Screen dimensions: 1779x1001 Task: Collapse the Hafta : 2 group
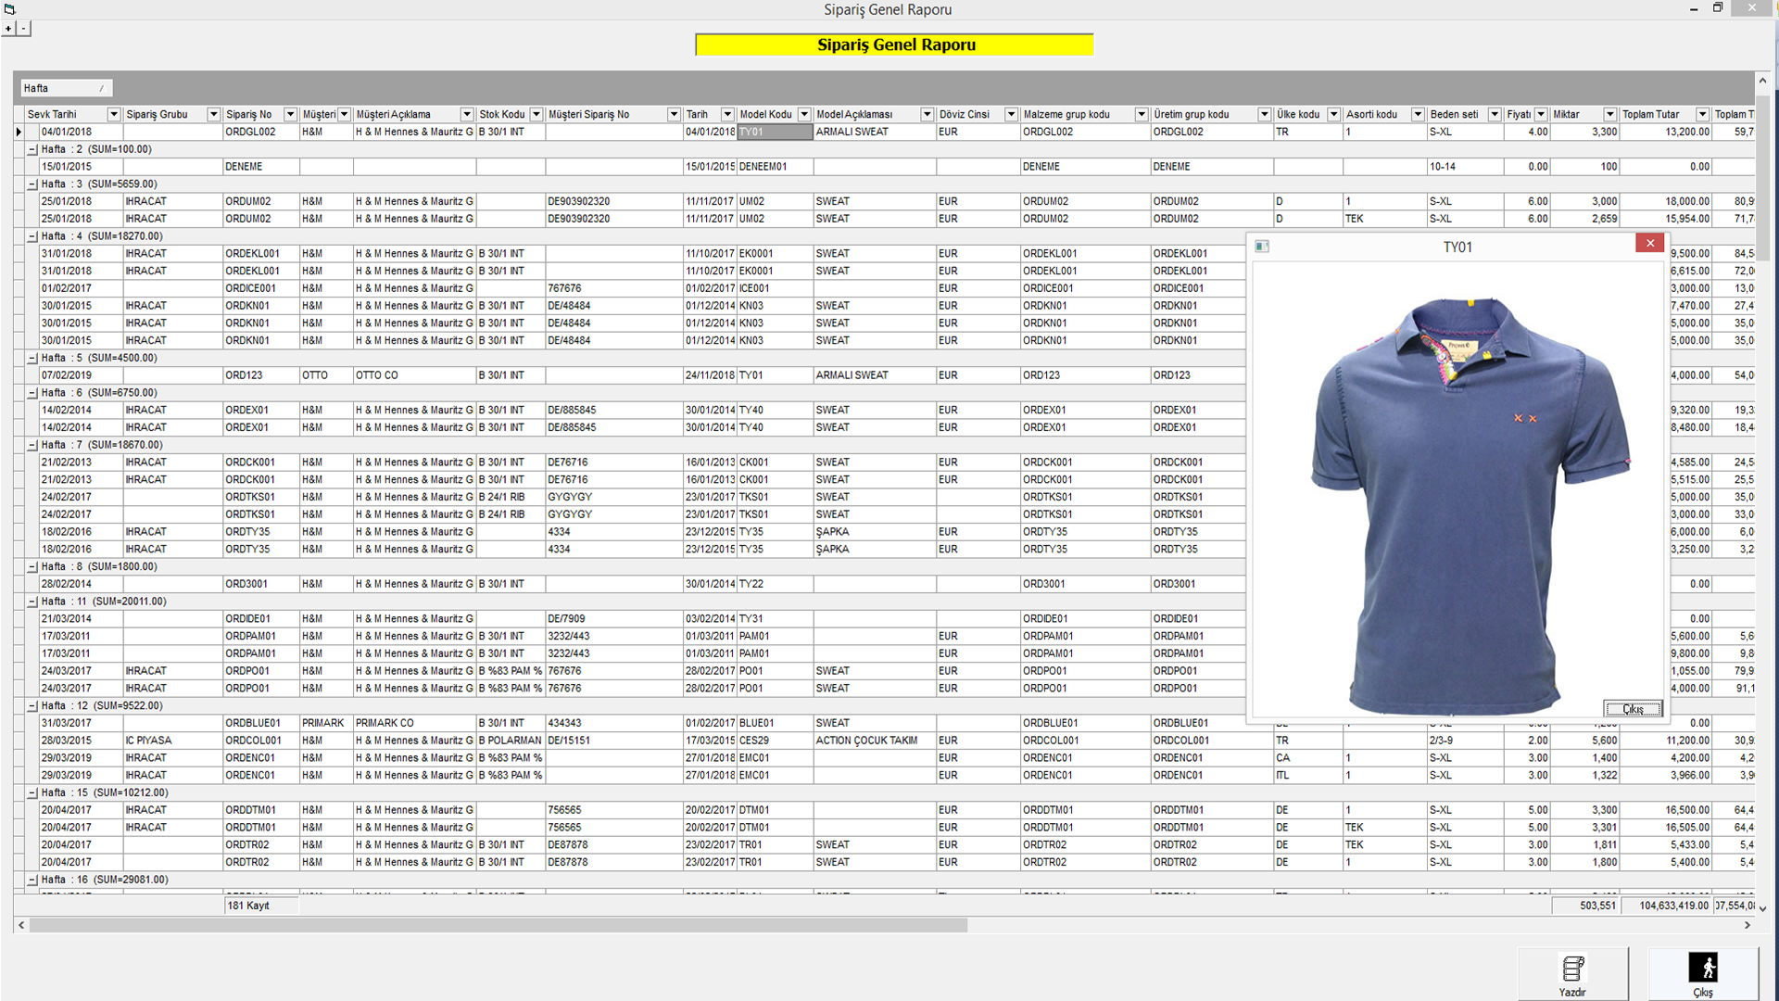[32, 149]
